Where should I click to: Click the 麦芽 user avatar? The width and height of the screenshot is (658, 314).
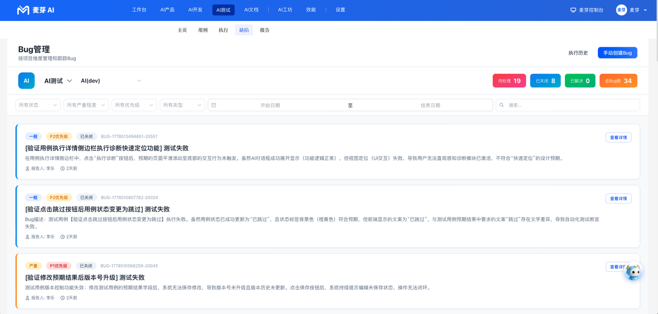click(x=622, y=10)
